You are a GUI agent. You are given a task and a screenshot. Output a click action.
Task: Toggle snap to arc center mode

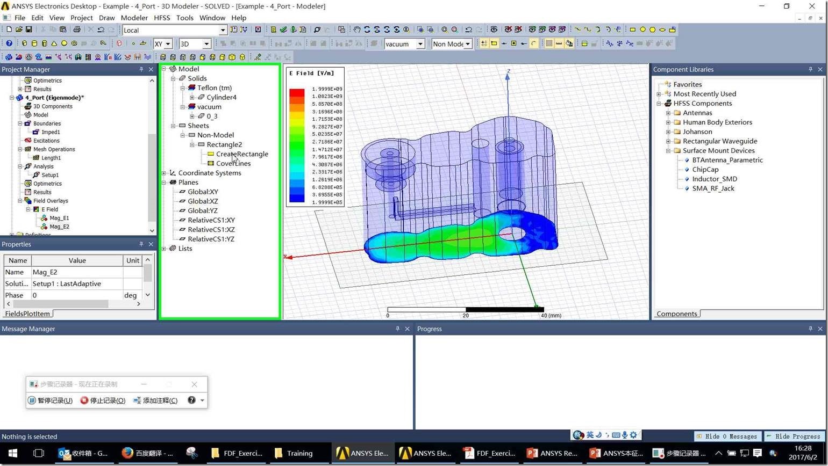[x=534, y=43]
